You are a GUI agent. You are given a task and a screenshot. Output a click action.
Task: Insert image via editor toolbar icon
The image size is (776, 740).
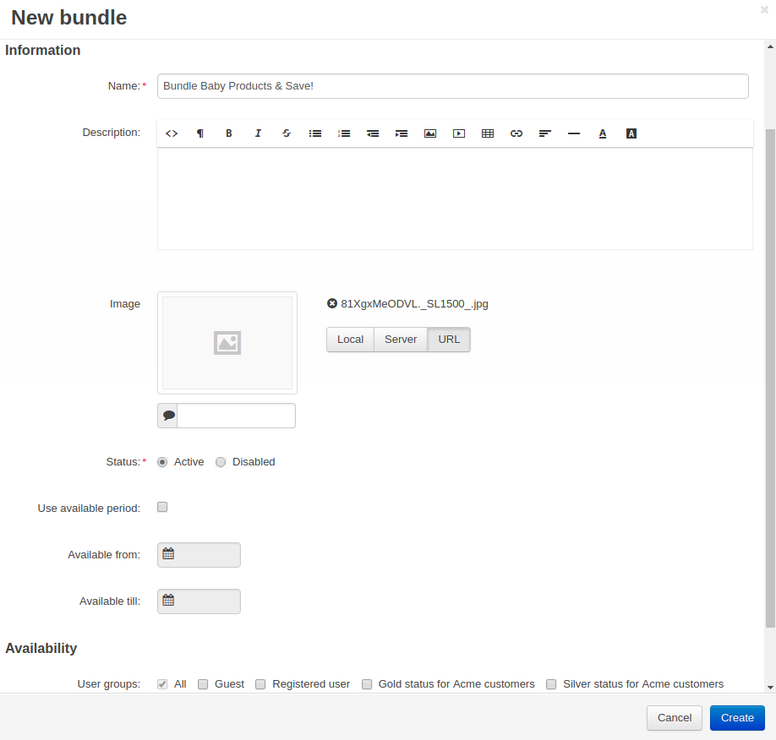pos(430,133)
